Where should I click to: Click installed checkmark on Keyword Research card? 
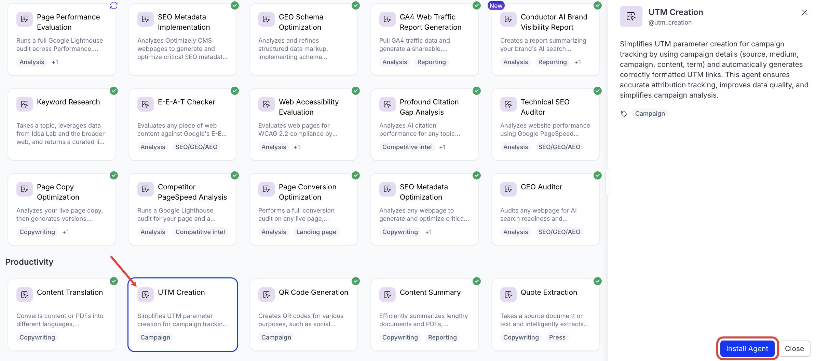click(x=114, y=91)
